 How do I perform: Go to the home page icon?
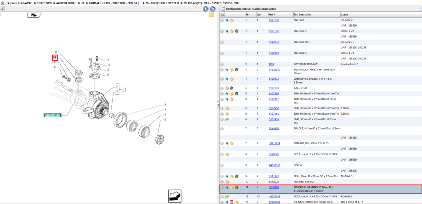3,3
